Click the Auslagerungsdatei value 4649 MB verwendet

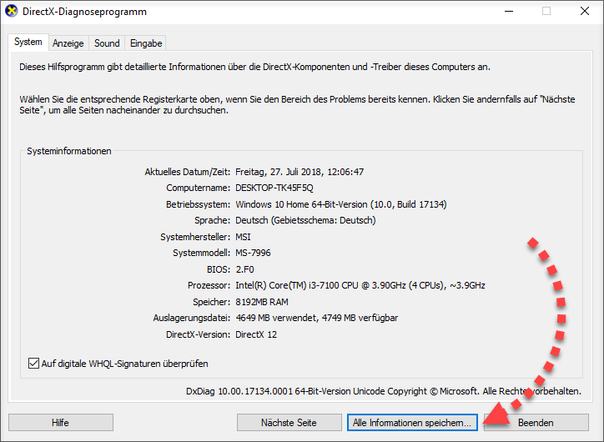[x=317, y=318]
